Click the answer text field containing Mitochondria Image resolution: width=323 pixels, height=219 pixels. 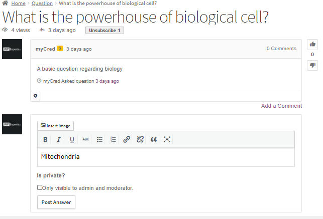click(166, 157)
